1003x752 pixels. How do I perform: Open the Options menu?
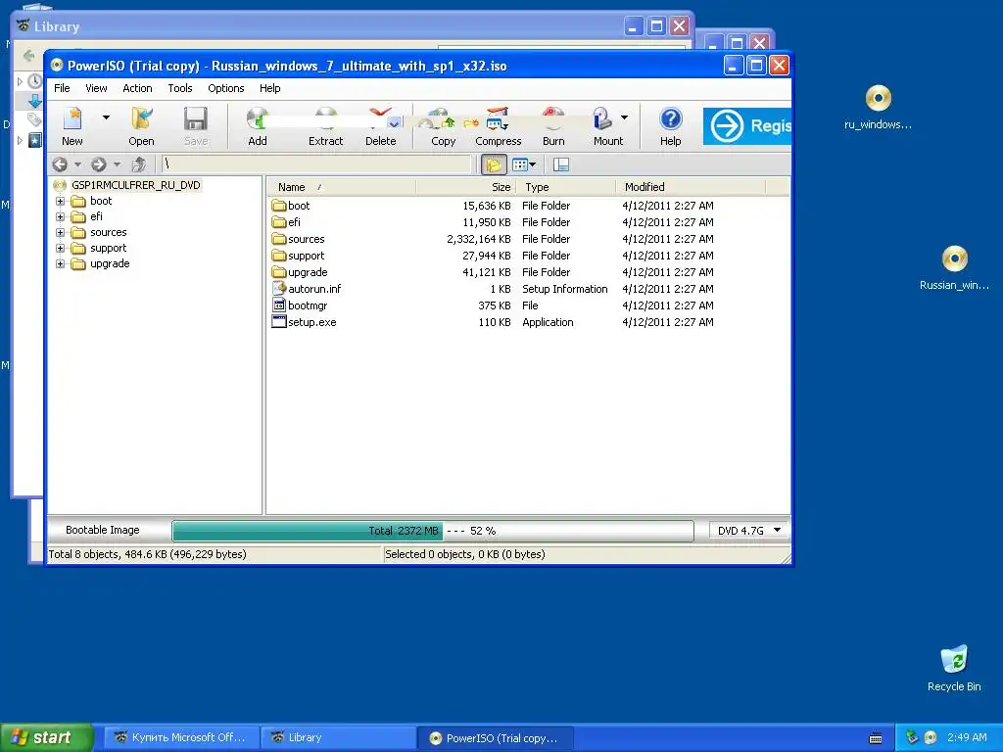tap(226, 88)
